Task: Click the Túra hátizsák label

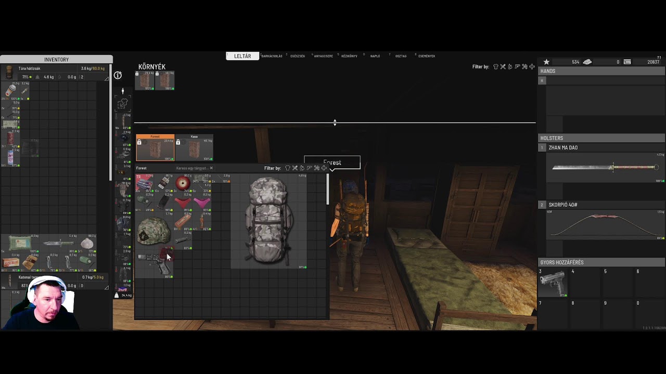Action: [x=29, y=69]
